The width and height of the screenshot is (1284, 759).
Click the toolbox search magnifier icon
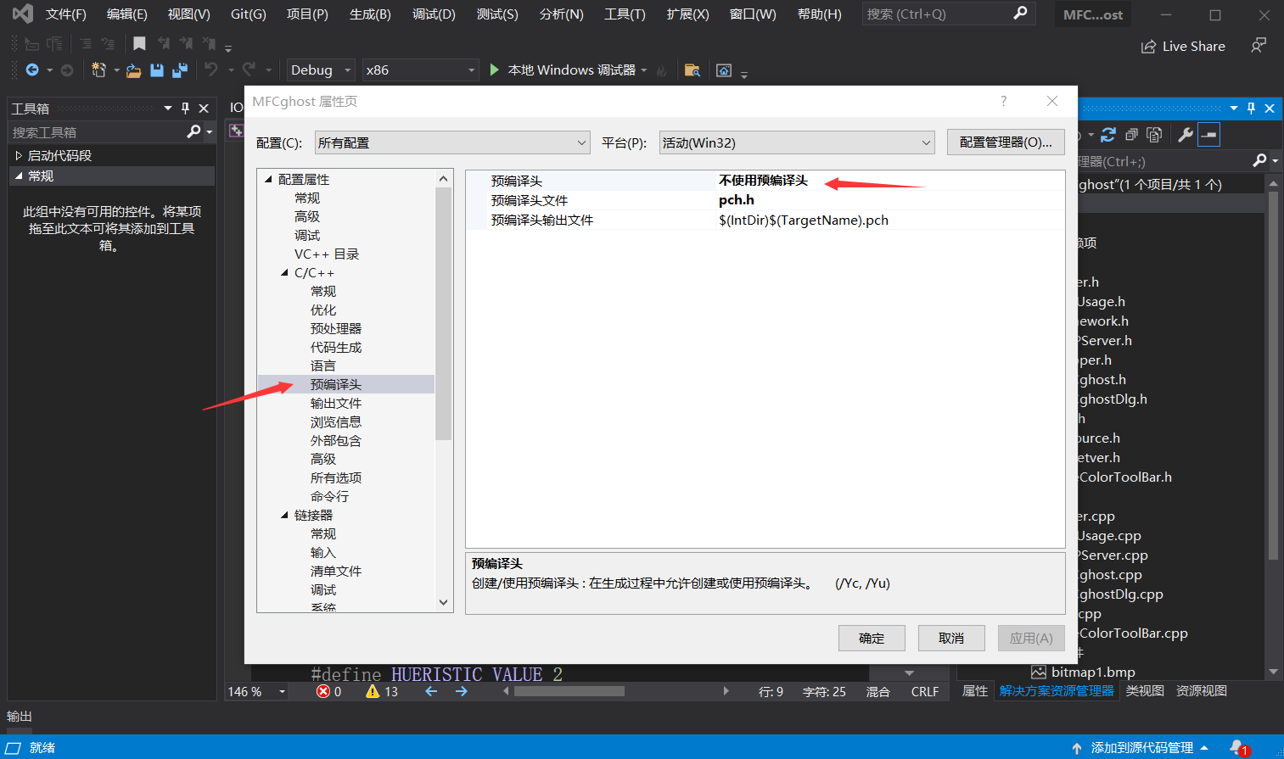(x=194, y=131)
